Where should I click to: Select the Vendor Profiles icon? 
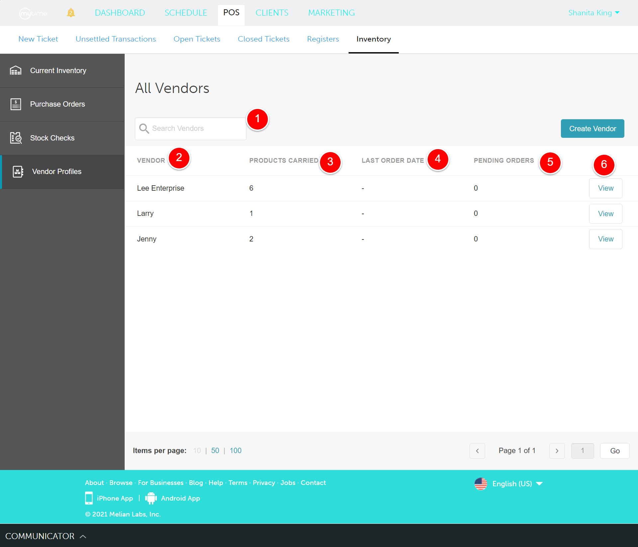pyautogui.click(x=18, y=172)
